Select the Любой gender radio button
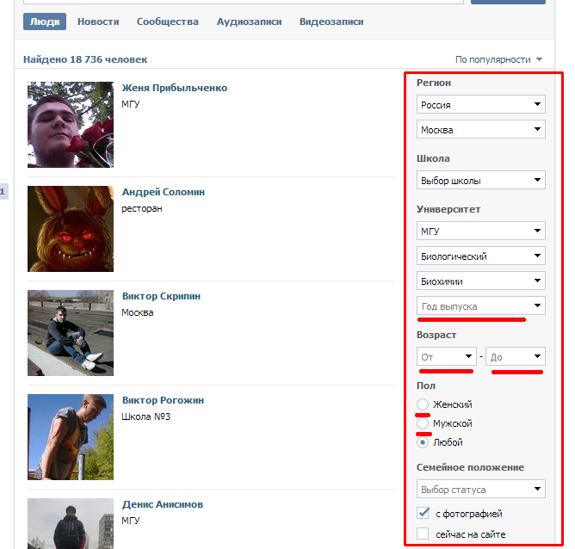Viewport: 575px width, 549px height. click(x=423, y=442)
